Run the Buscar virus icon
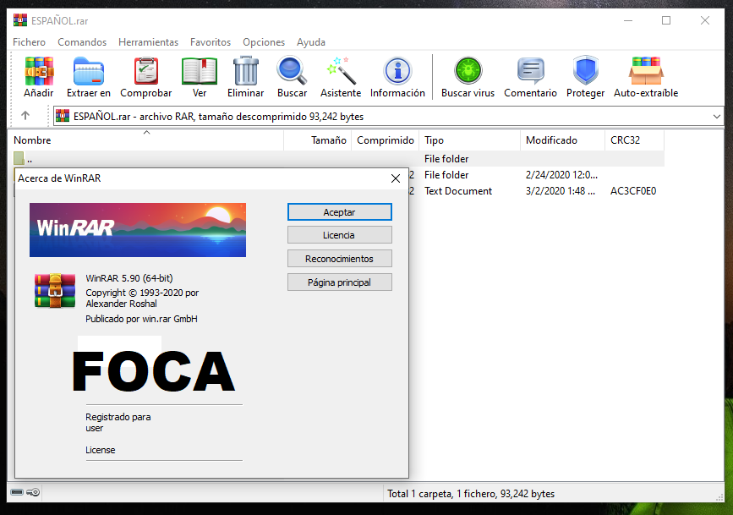Image resolution: width=733 pixels, height=515 pixels. (x=468, y=71)
